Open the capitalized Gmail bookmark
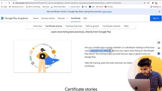Image resolution: width=162 pixels, height=91 pixels. point(99,7)
